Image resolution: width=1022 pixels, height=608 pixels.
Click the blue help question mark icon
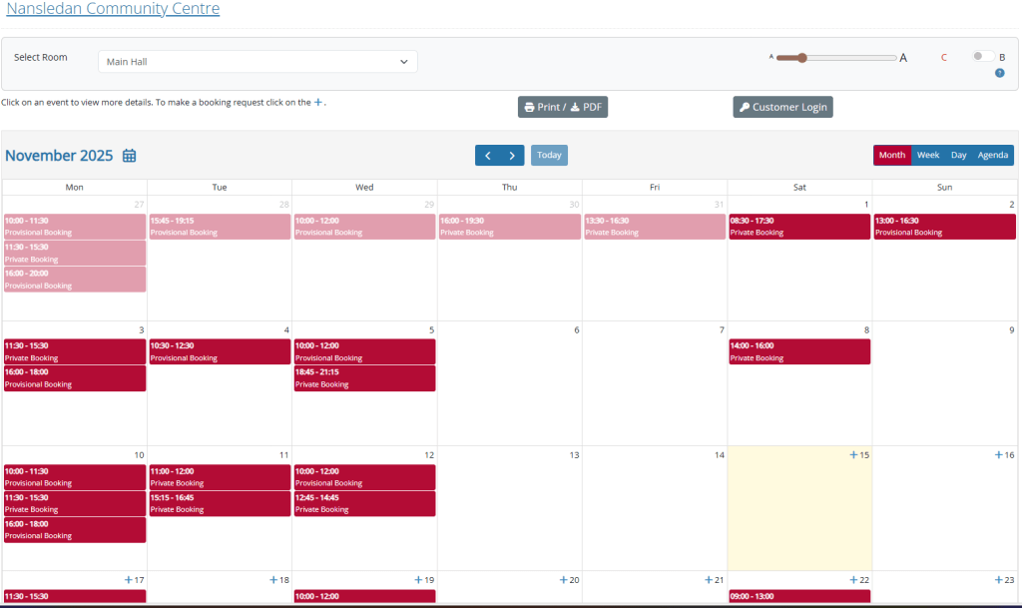999,73
